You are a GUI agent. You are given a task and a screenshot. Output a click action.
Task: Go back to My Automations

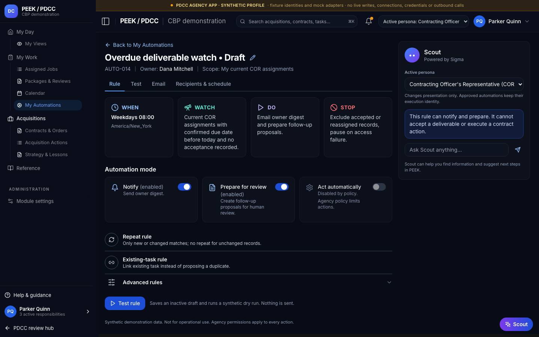[x=139, y=45]
